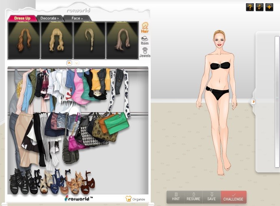Image resolution: width=280 pixels, height=206 pixels.
Task: Open the Jewels category icon
Action: pos(145,53)
